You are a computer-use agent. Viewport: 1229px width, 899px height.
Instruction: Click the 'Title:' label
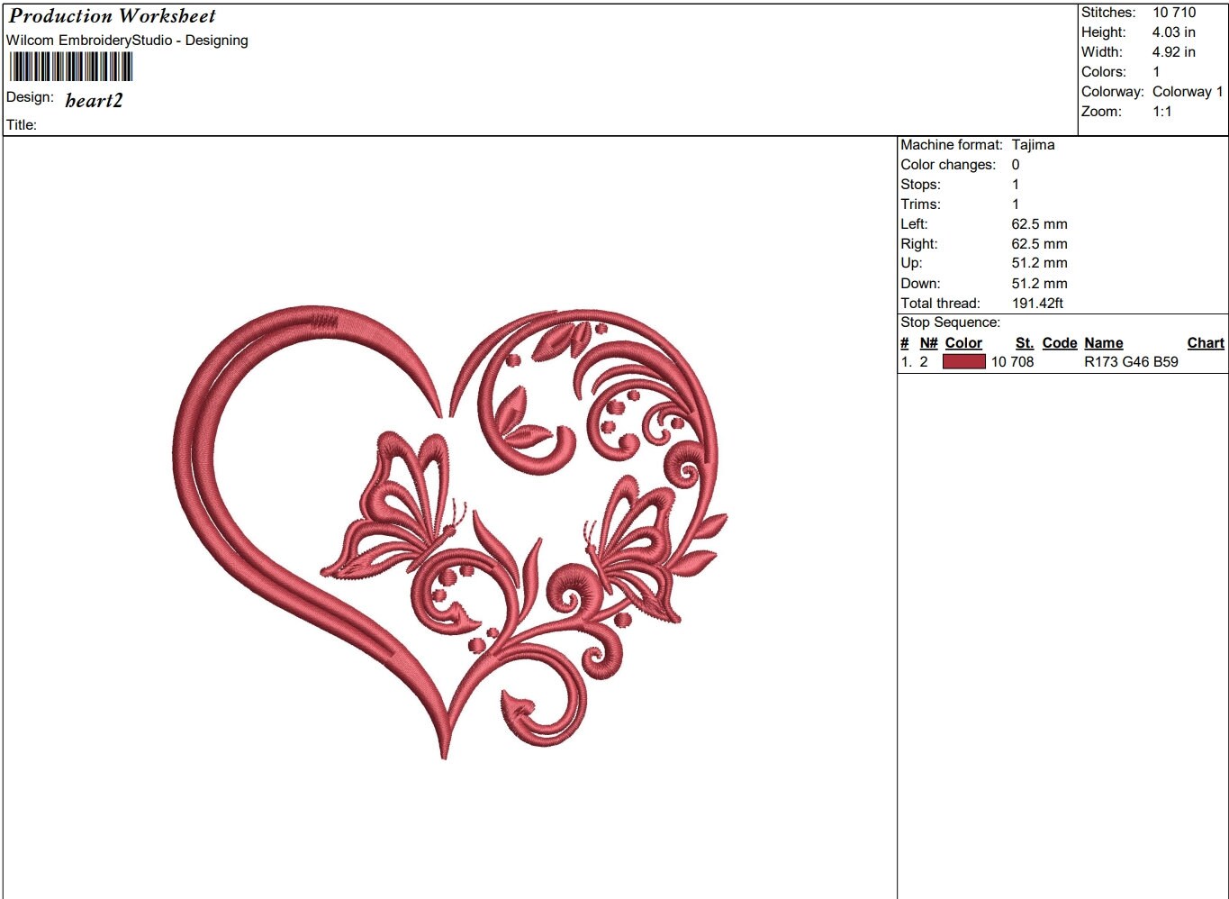coord(22,125)
